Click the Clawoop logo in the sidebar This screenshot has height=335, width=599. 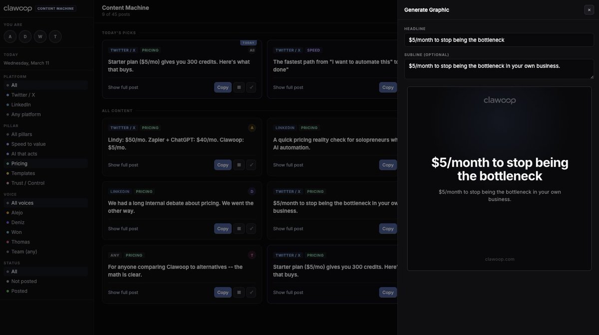click(x=18, y=8)
